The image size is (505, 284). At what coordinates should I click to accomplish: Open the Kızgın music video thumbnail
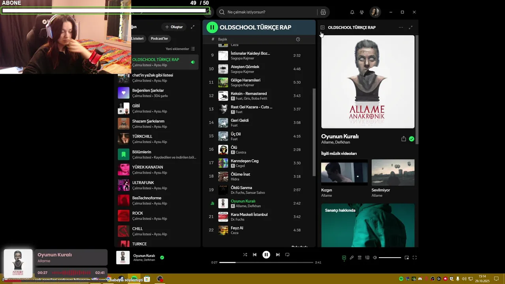tap(344, 172)
